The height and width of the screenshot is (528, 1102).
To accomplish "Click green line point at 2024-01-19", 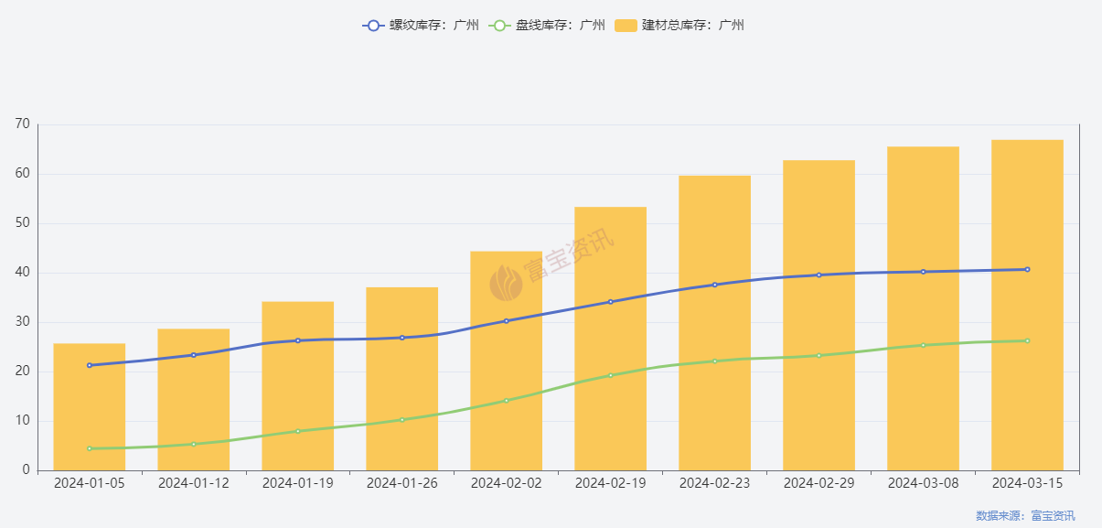I will [x=298, y=431].
